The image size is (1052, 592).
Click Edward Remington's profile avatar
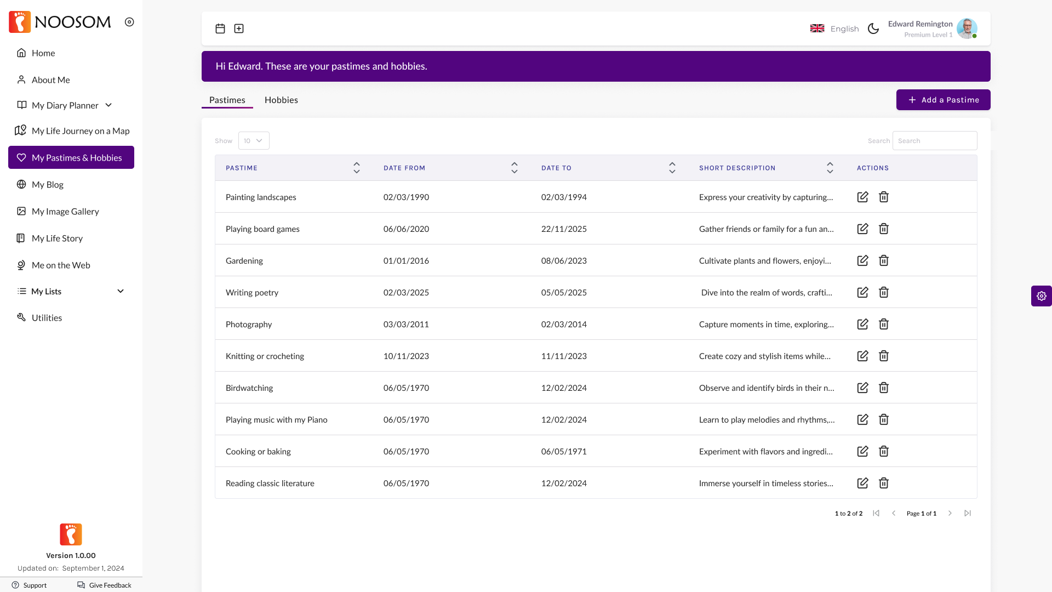pyautogui.click(x=967, y=29)
